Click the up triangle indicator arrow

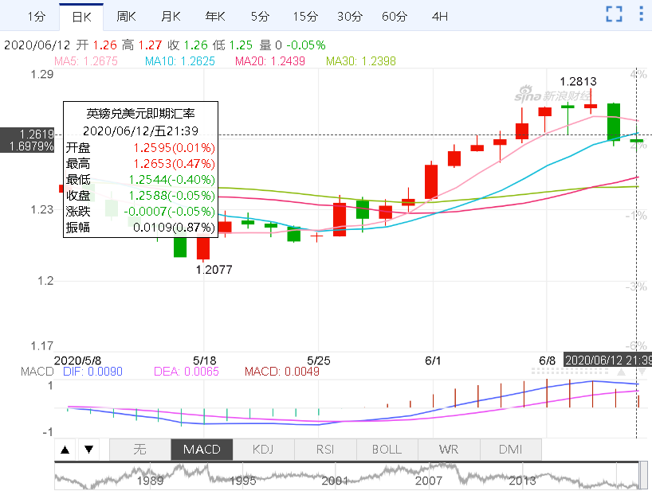click(x=65, y=450)
